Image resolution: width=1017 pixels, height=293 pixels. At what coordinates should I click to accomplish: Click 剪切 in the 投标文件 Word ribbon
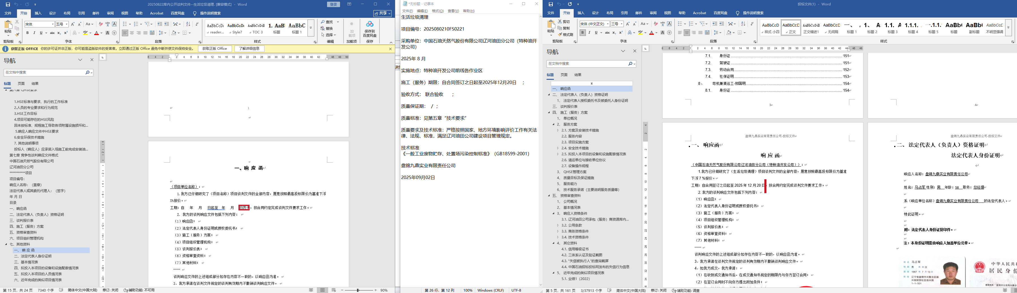click(x=564, y=22)
